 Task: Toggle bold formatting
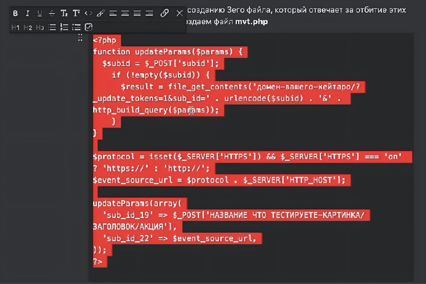tap(15, 13)
